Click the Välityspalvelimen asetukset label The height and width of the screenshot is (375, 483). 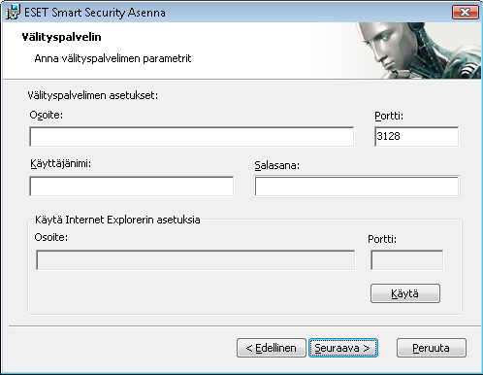[93, 95]
